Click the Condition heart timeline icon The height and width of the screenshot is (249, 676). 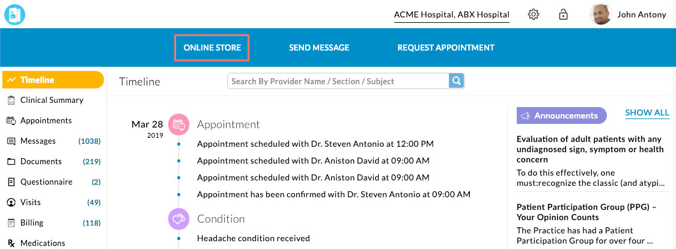point(178,219)
